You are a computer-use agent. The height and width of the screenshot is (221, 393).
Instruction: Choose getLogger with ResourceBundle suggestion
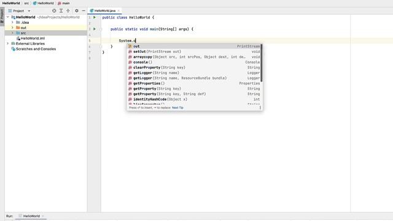(194, 78)
